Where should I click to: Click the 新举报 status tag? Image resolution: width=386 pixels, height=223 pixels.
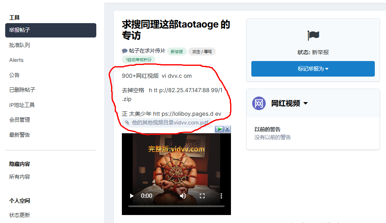coord(177,51)
